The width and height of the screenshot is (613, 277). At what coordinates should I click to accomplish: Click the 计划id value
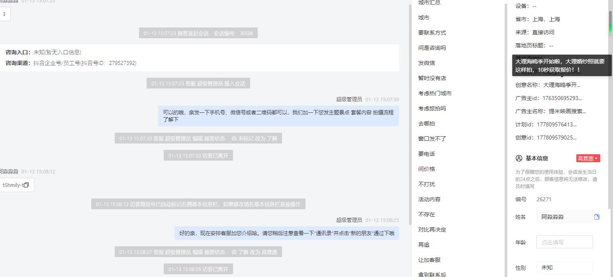[557, 124]
